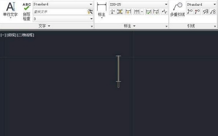Expand the 标注 panel title
The image size is (218, 136).
coord(129,26)
